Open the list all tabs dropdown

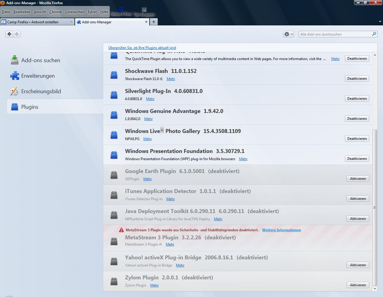[380, 22]
